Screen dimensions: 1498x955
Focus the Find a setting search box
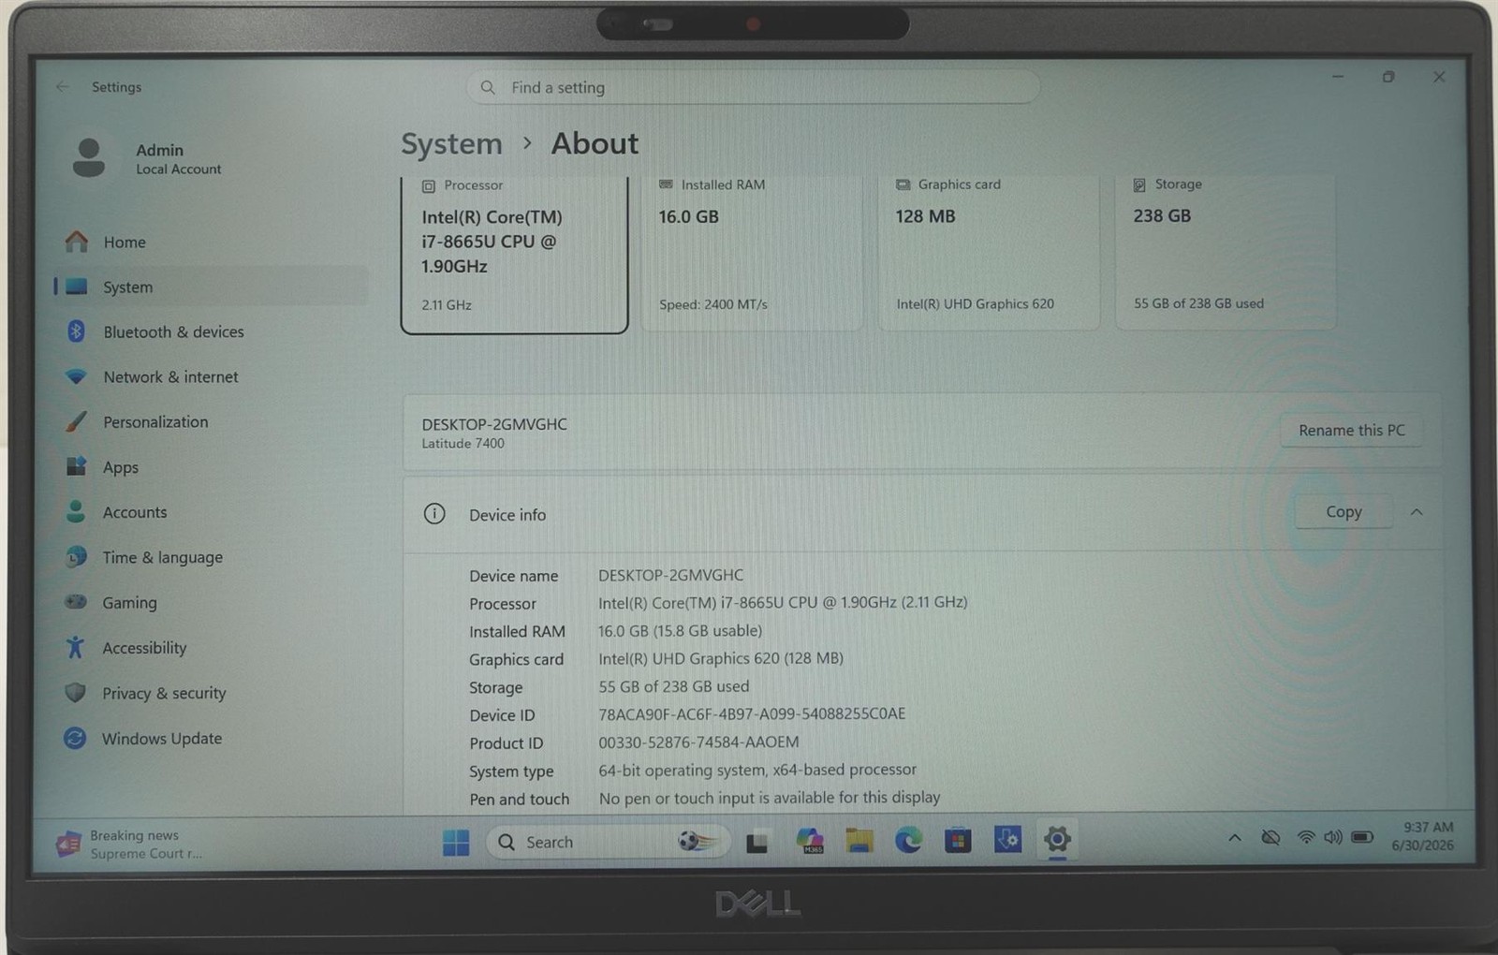tap(754, 87)
